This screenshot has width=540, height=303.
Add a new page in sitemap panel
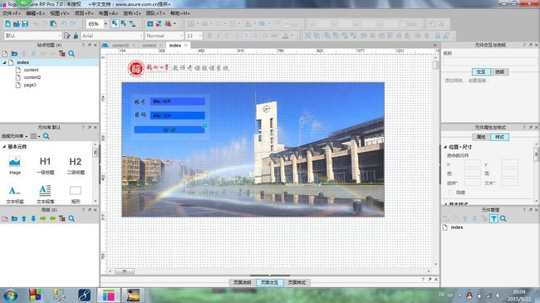pyautogui.click(x=5, y=54)
